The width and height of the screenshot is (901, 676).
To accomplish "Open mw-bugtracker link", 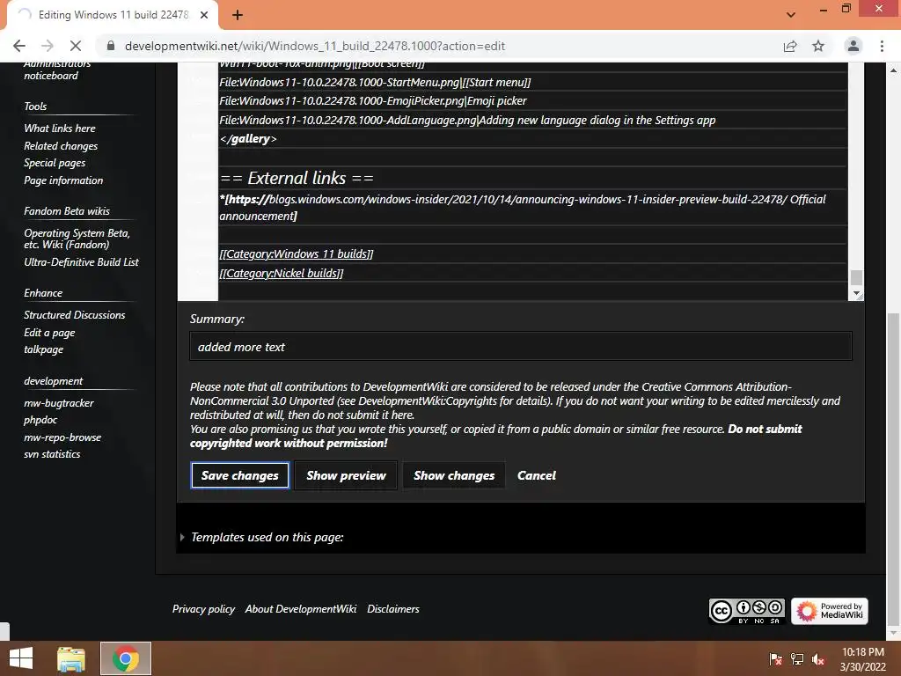I will point(59,403).
